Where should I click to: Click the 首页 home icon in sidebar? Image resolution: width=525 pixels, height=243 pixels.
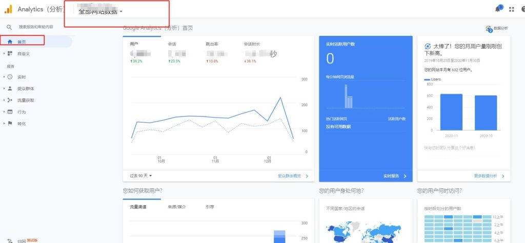click(10, 42)
